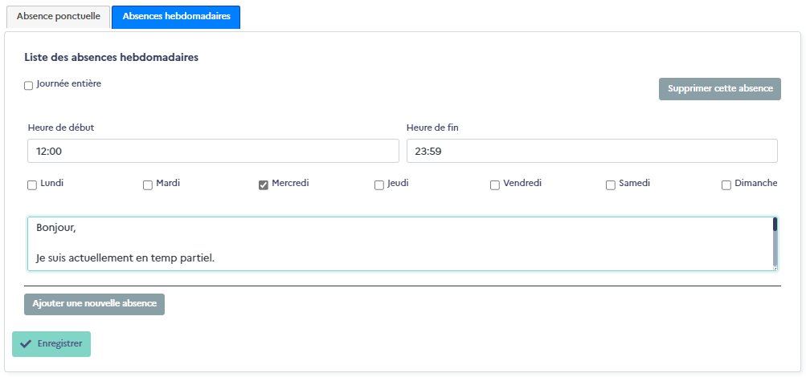Screen dimensions: 806x377
Task: Tick the Lundi checkbox
Action: tap(32, 185)
